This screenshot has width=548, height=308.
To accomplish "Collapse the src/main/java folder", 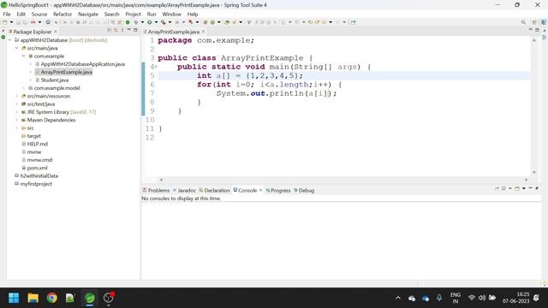I will tap(17, 48).
